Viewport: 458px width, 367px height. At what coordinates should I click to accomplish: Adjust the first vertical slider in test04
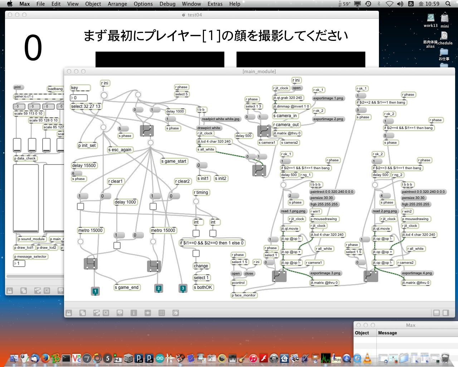(x=17, y=145)
